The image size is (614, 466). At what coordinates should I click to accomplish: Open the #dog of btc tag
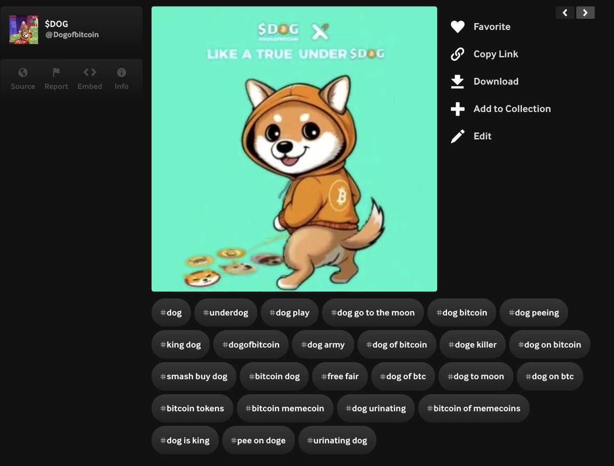[403, 377]
